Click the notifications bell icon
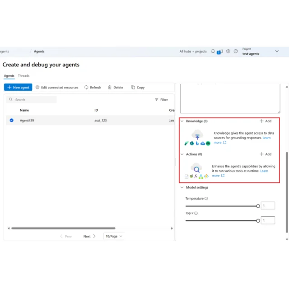The width and height of the screenshot is (289, 289). tap(213, 51)
